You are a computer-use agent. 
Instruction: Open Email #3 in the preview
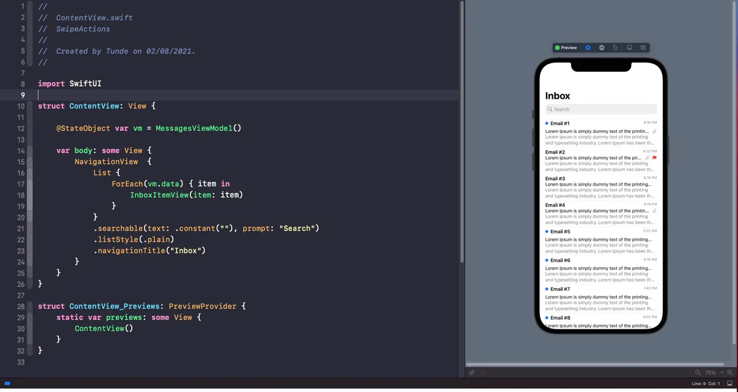pos(601,187)
